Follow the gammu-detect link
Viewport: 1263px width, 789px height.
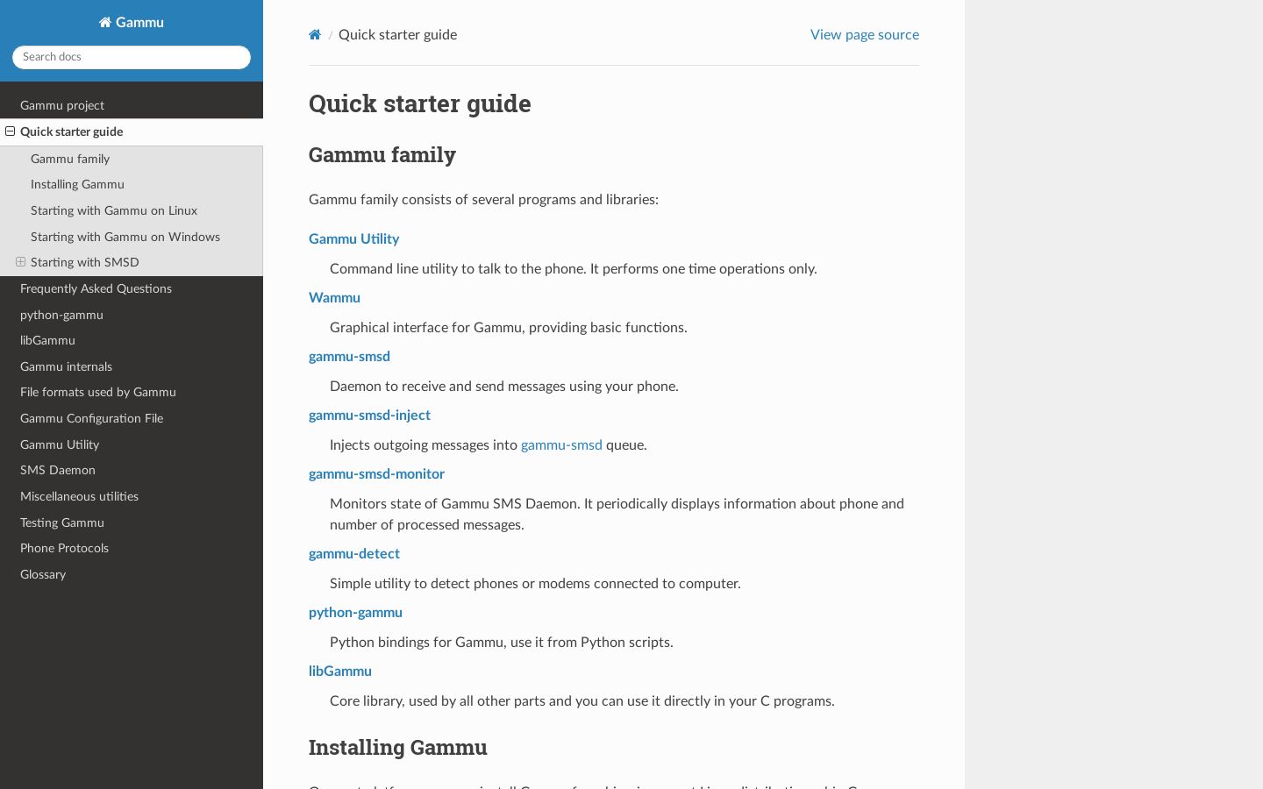354,554
